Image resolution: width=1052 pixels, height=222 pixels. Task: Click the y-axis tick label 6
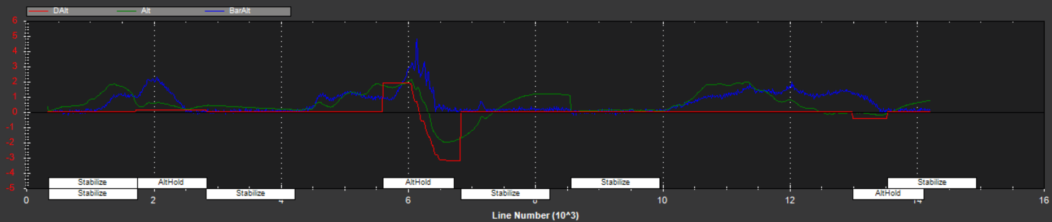click(x=15, y=20)
